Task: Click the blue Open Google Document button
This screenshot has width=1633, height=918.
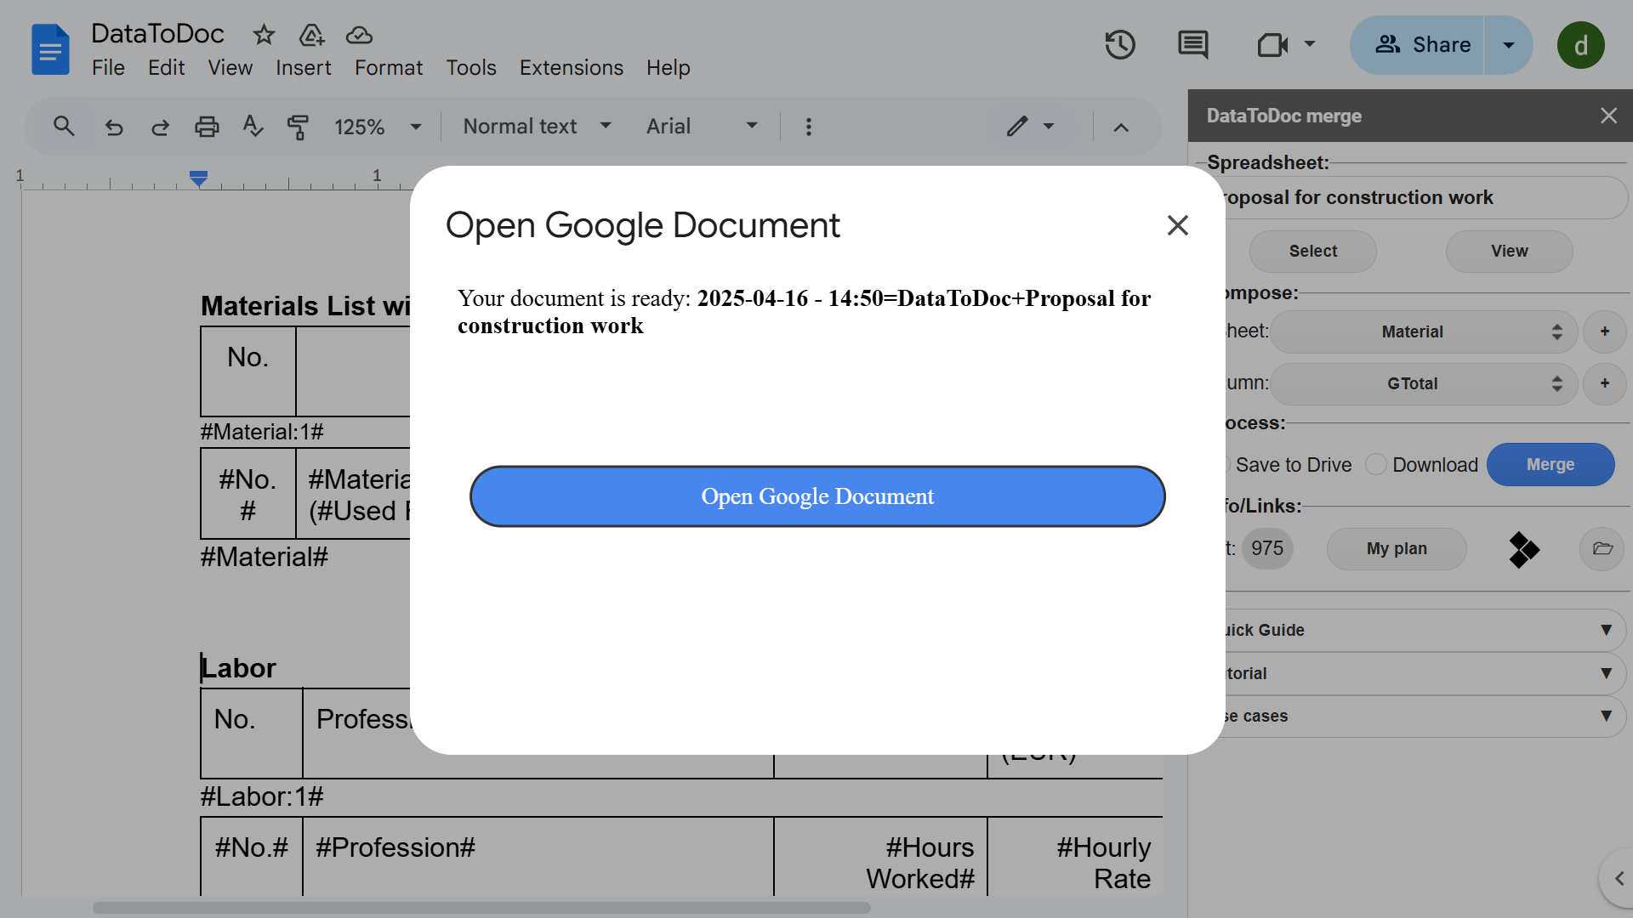Action: [x=817, y=496]
